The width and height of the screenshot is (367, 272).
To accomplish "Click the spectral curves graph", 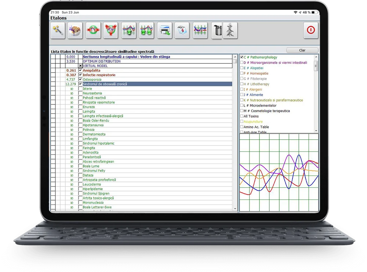I will [279, 172].
